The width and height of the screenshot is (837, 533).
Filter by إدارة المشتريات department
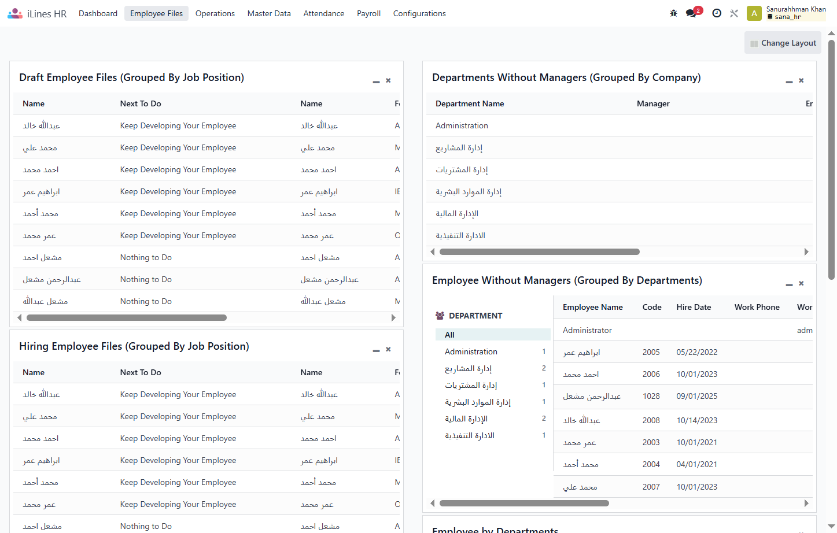coord(493,385)
